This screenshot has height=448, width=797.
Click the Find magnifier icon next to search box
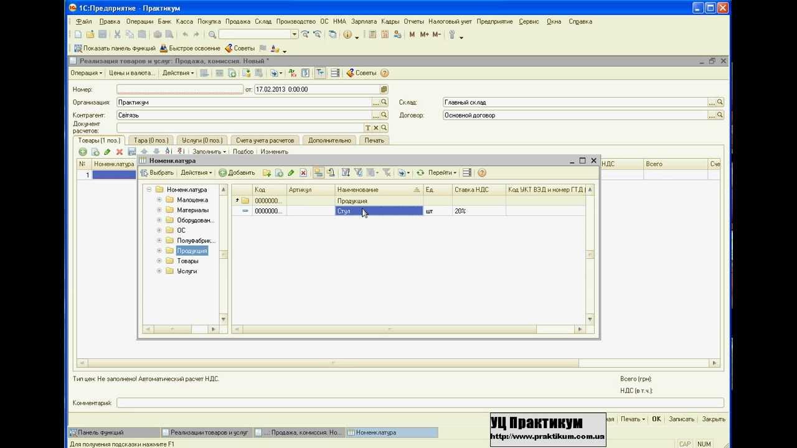coord(212,34)
